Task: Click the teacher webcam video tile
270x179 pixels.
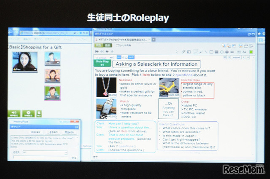Action: tap(25, 62)
